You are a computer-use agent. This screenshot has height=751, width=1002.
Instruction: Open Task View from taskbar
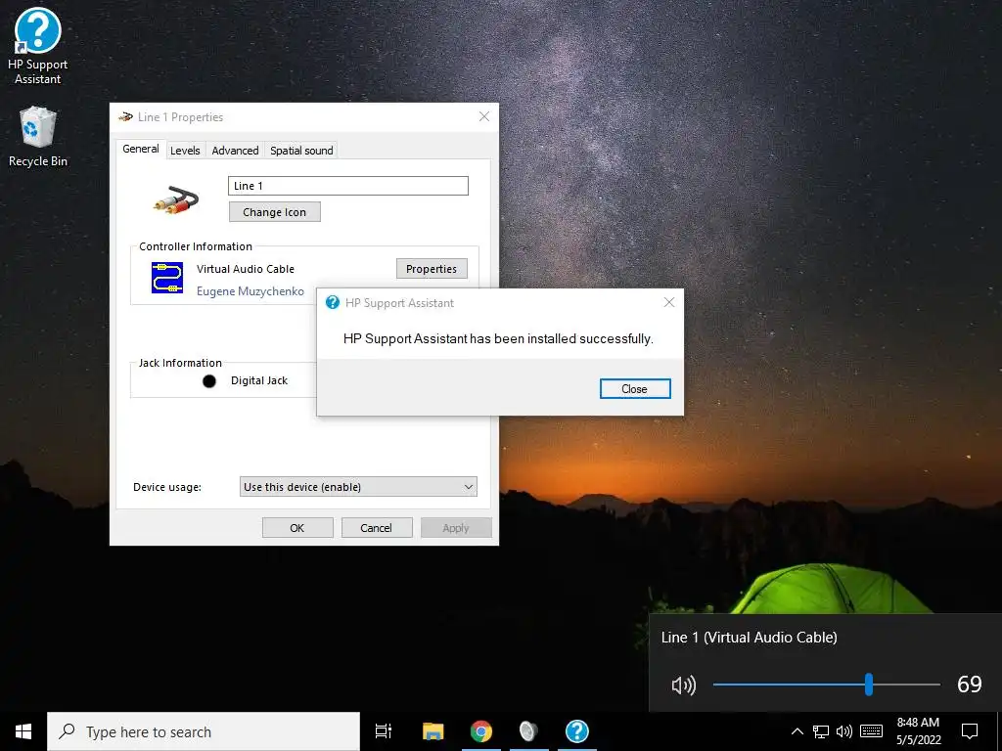point(384,731)
